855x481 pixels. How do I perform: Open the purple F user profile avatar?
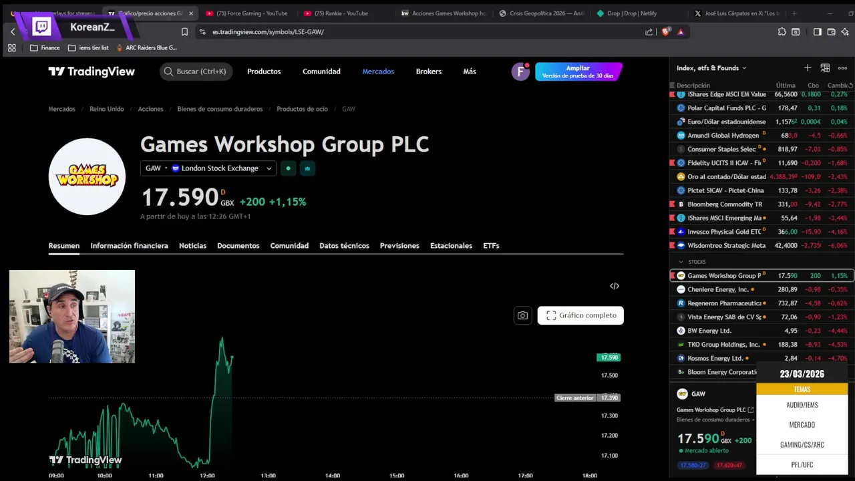click(x=520, y=71)
